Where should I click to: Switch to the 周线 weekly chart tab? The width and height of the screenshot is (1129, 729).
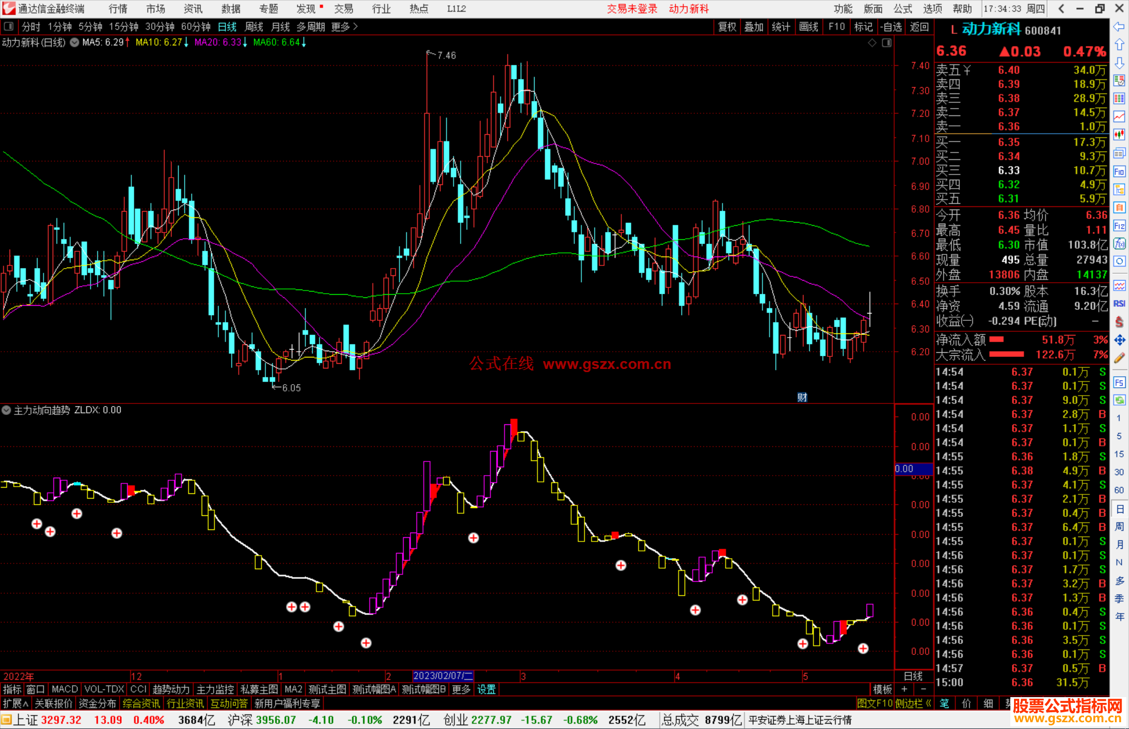click(x=254, y=27)
